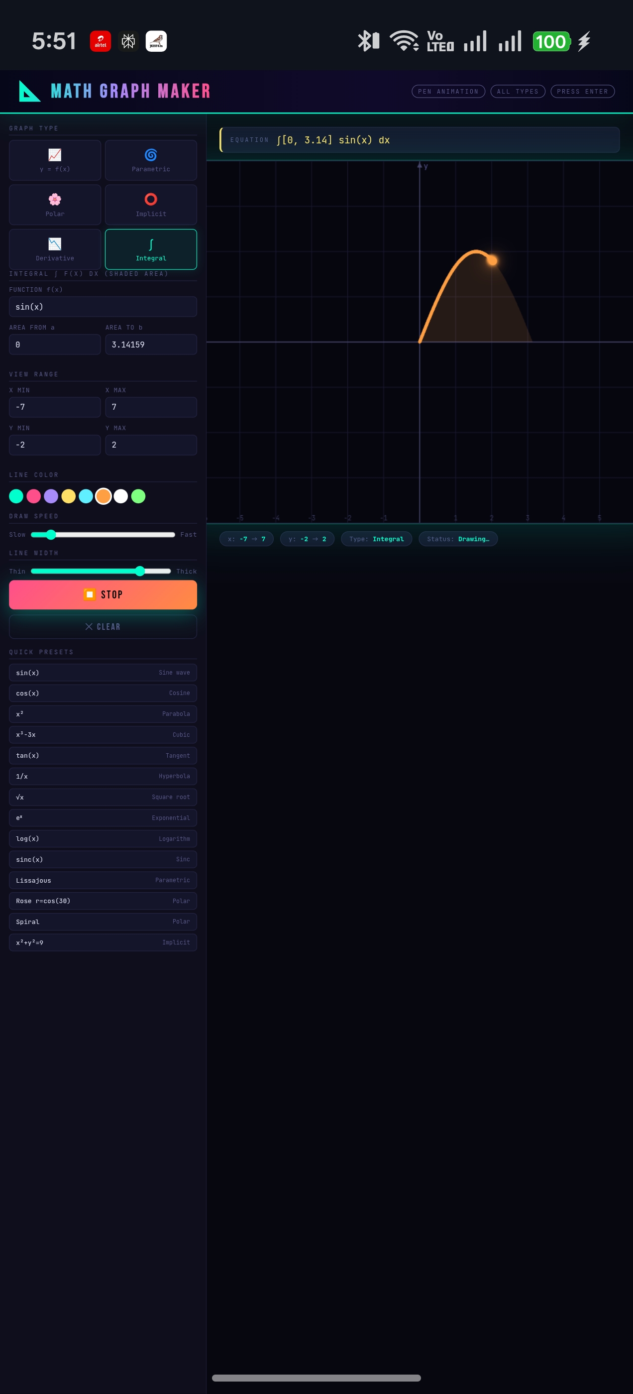Select the Implicit graph type
Viewport: 633px width, 1394px height.
[151, 205]
